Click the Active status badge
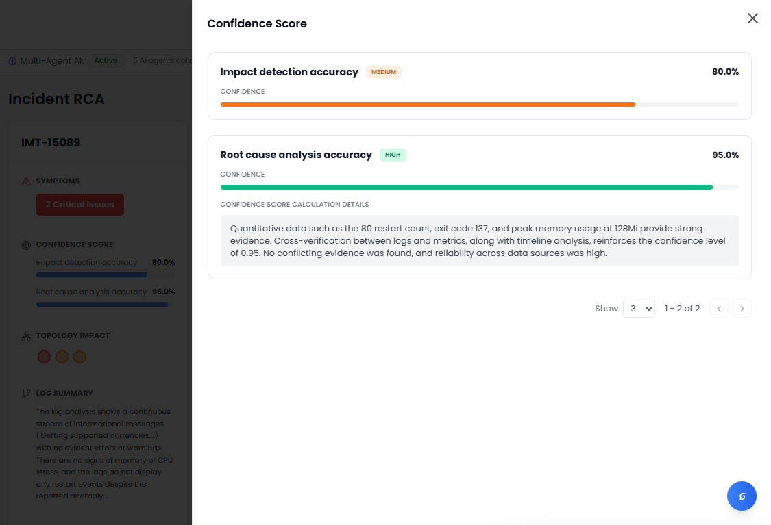This screenshot has width=771, height=525. tap(106, 61)
